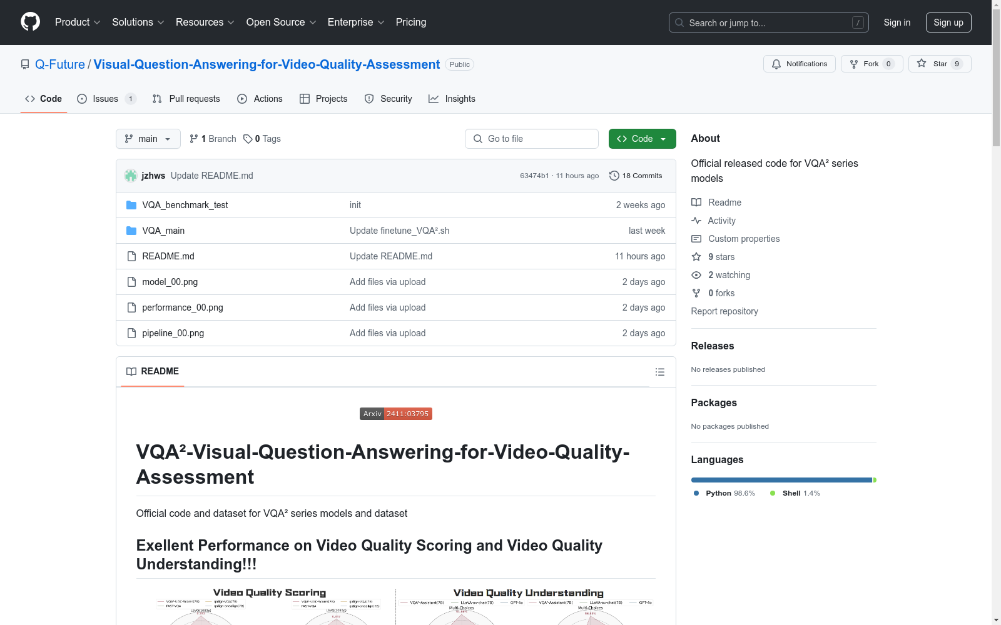Viewport: 1001px width, 625px height.
Task: Click the Shell 1.4% language entry
Action: click(795, 493)
